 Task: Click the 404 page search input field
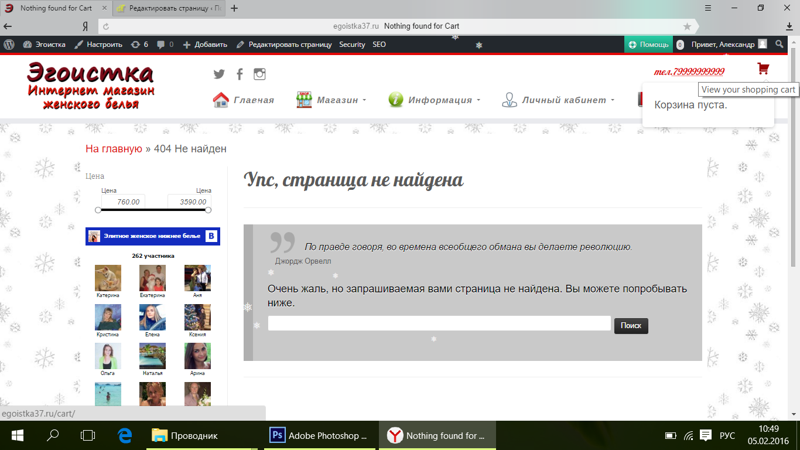(439, 323)
